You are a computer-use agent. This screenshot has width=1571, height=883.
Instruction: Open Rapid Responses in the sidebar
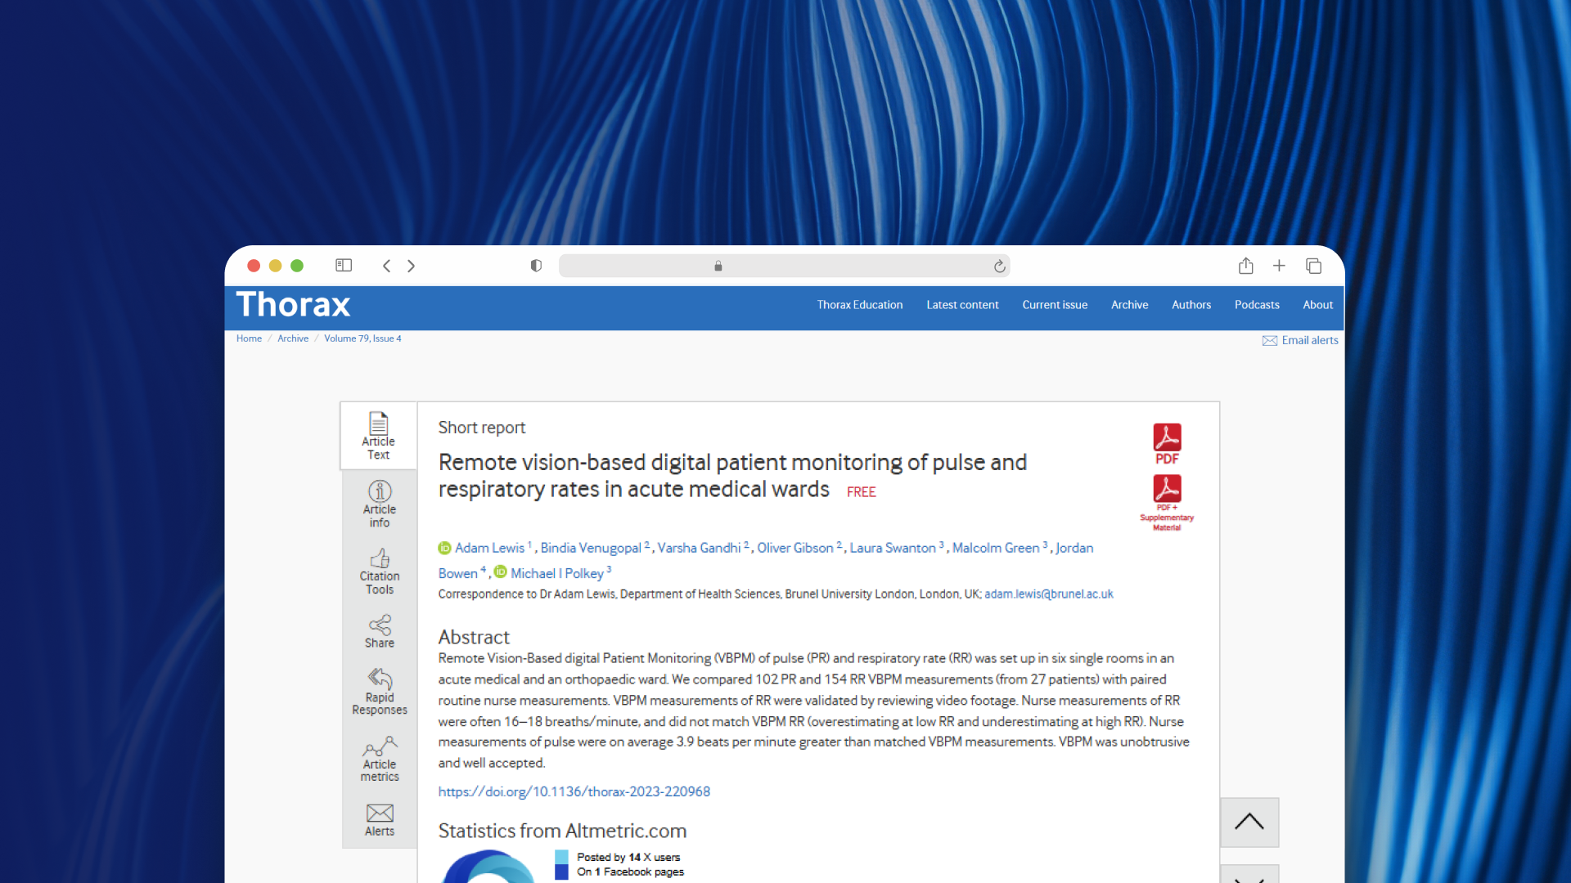[380, 692]
